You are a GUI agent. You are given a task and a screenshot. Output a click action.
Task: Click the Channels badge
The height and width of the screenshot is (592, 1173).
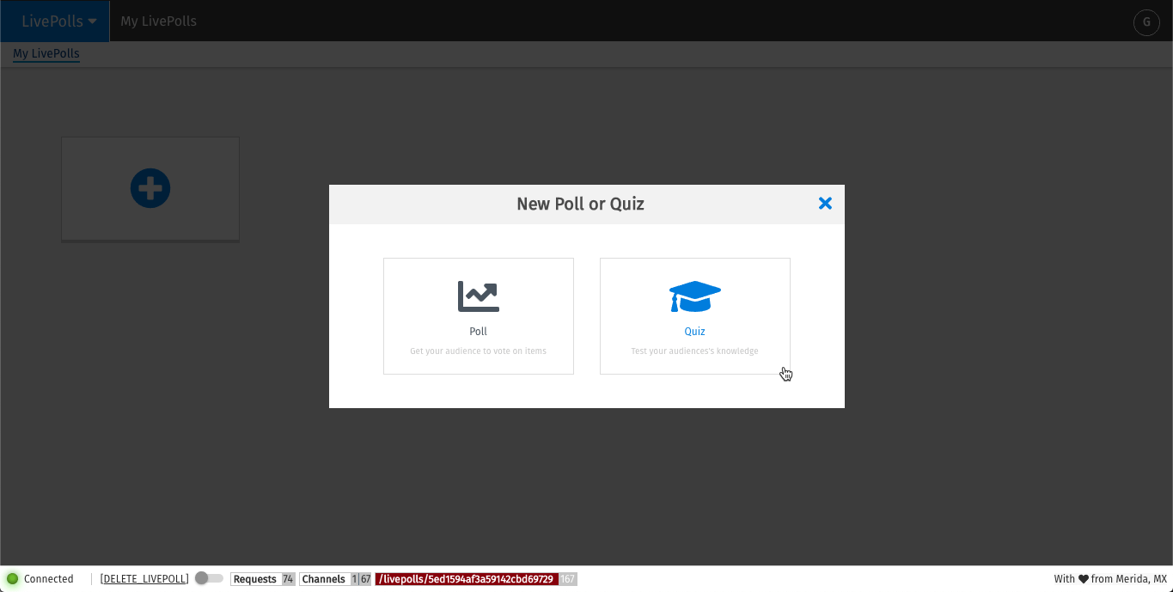(335, 579)
